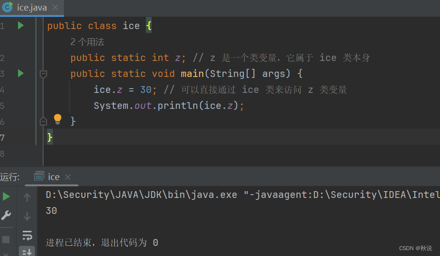Collapse main method using line 3 fold marker
The height and width of the screenshot is (256, 440).
coord(43,74)
